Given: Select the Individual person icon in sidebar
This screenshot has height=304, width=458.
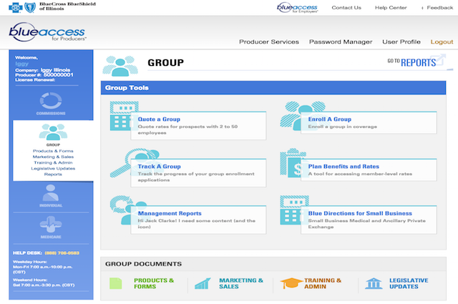Looking at the screenshot, I should click(x=51, y=194).
